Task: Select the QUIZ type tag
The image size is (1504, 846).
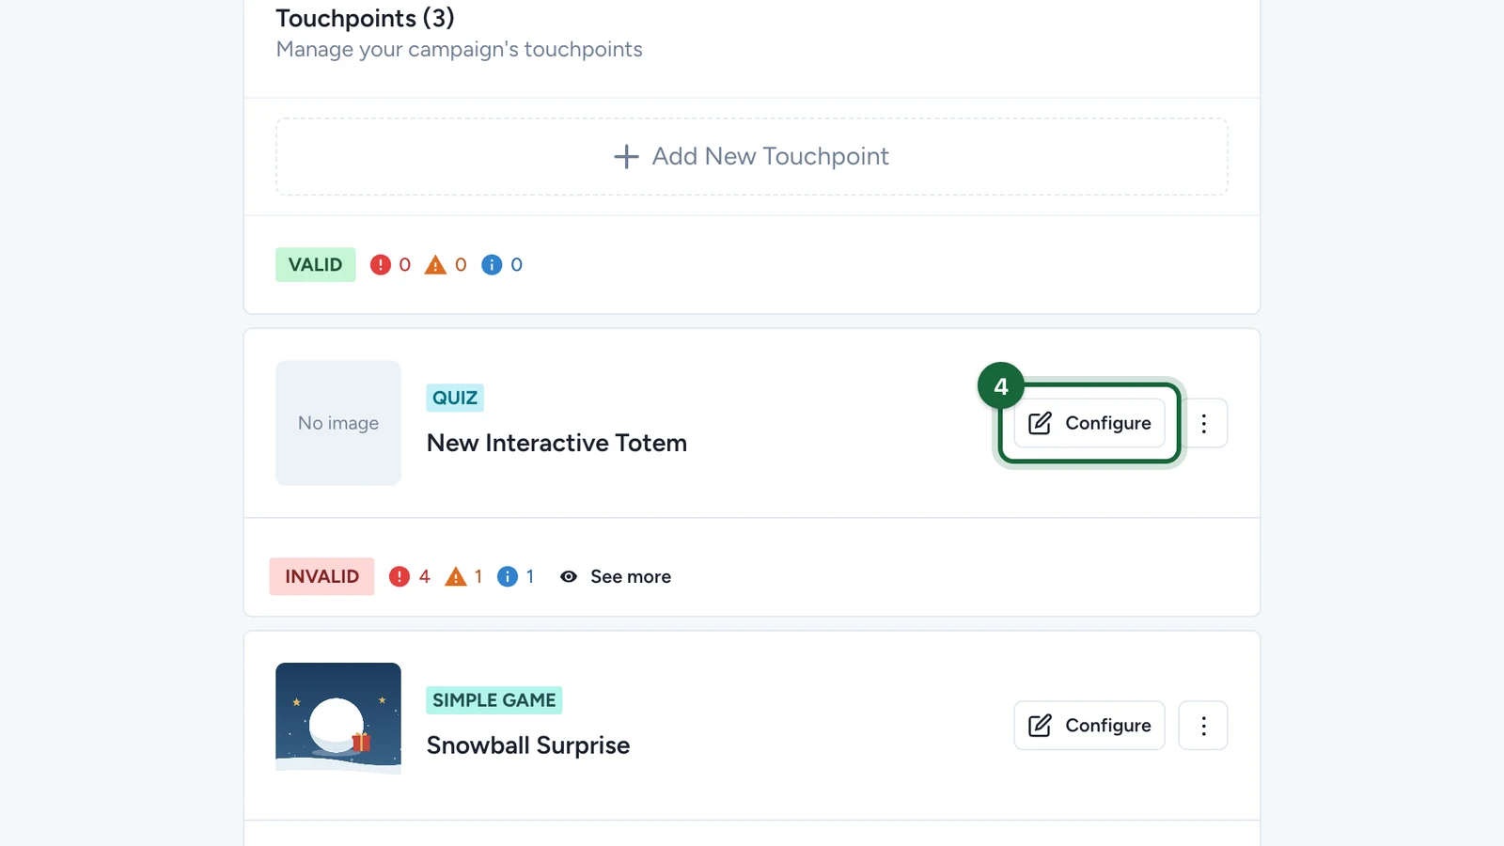Action: coord(455,398)
